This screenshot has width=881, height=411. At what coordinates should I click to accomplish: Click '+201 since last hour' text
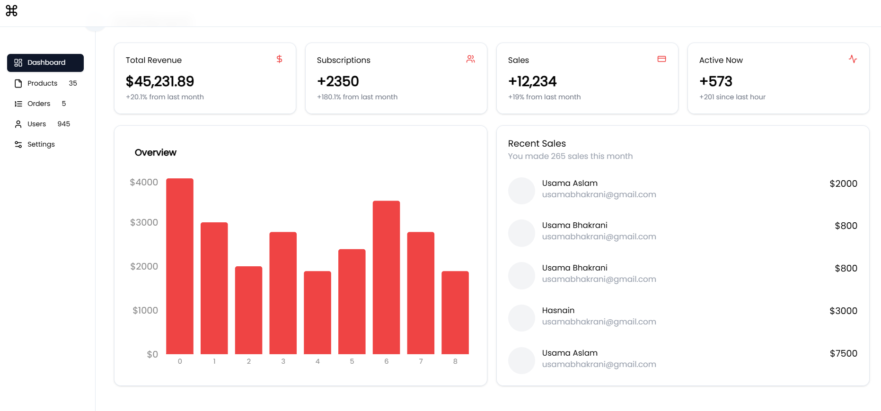click(732, 97)
